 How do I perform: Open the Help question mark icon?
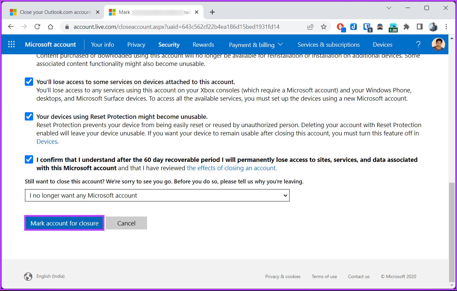418,44
